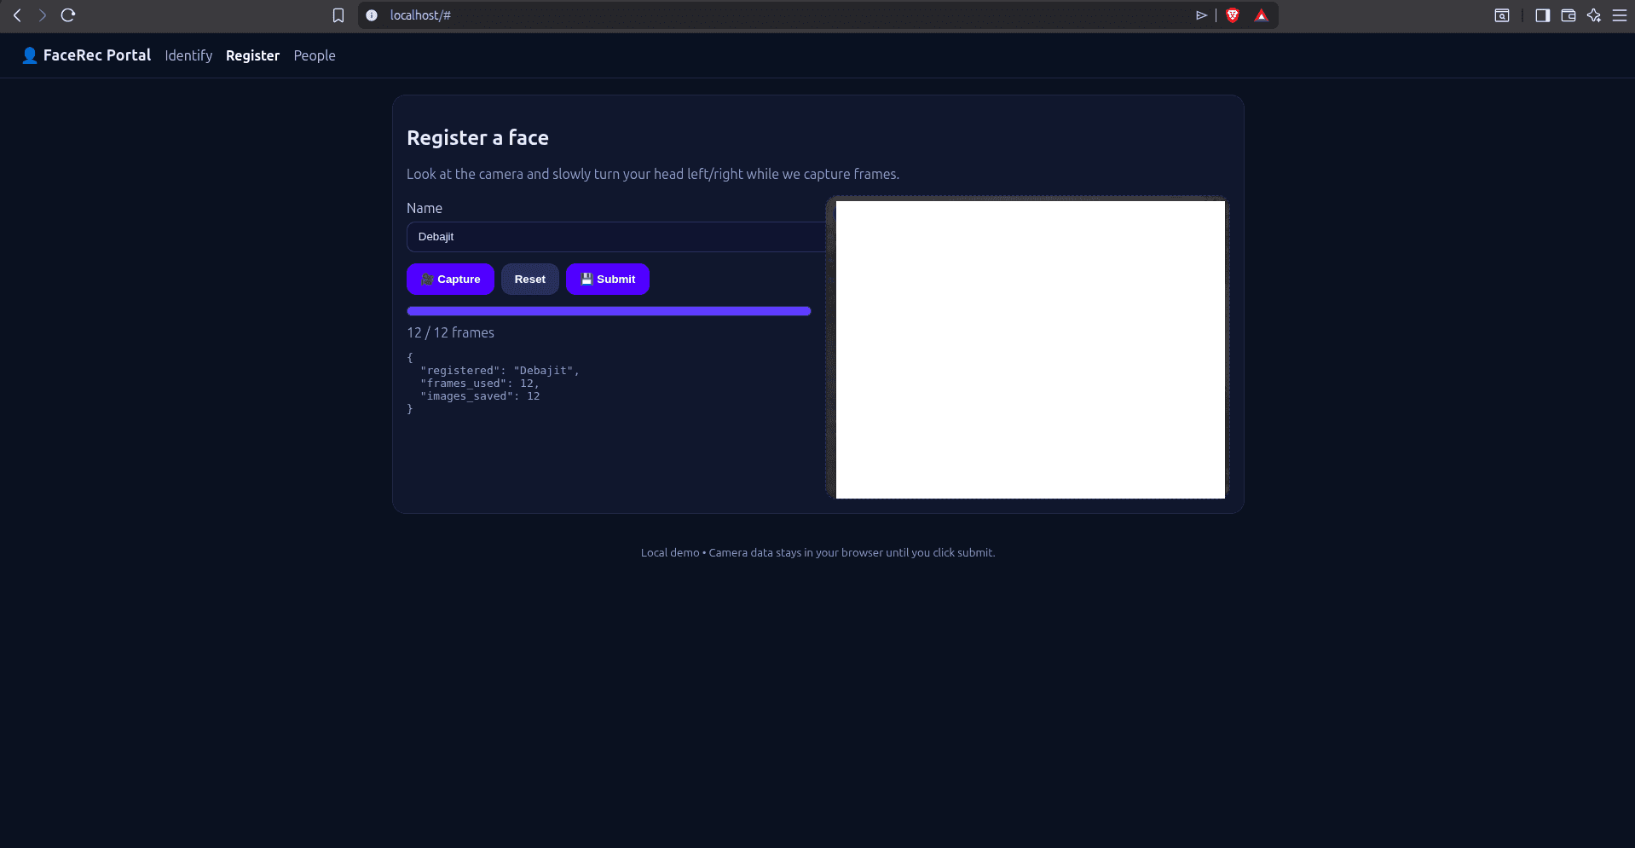Viewport: 1635px width, 848px height.
Task: Click the back navigation arrow
Action: tap(16, 14)
